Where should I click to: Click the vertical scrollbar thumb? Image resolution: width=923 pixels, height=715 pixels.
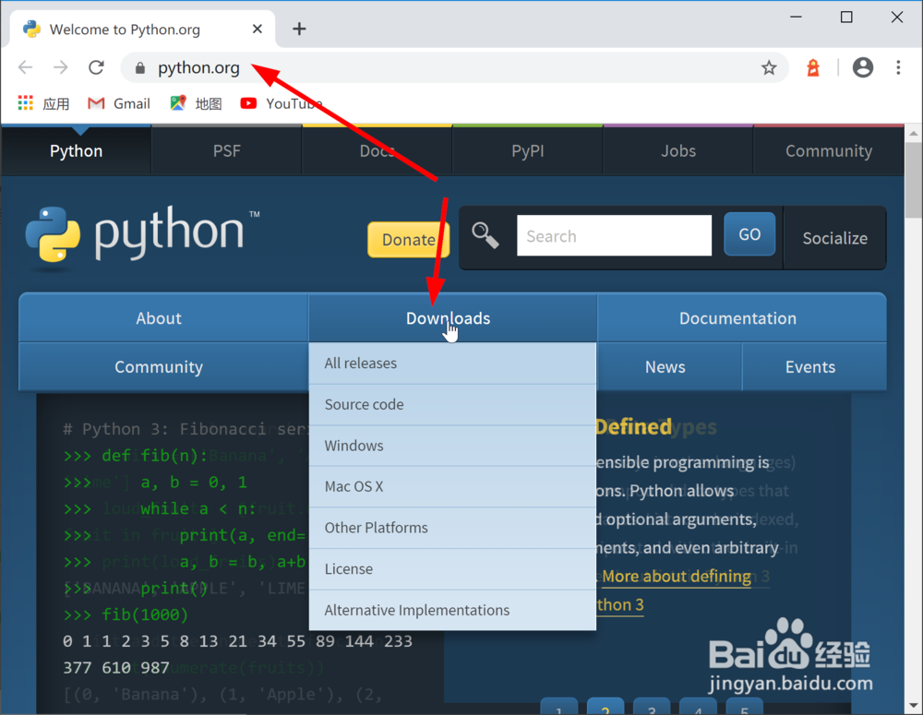pos(913,180)
